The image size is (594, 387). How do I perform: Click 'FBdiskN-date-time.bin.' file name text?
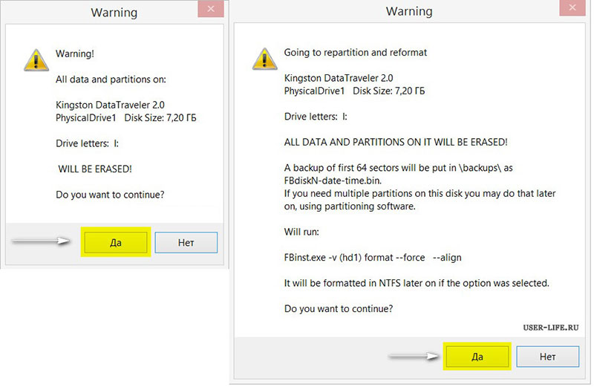(333, 181)
